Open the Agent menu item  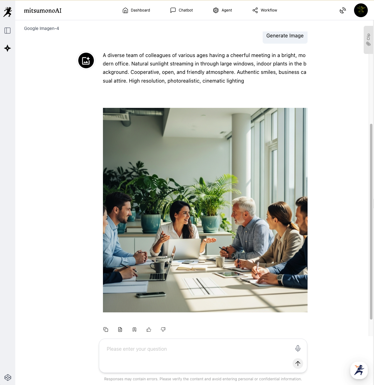coord(222,10)
